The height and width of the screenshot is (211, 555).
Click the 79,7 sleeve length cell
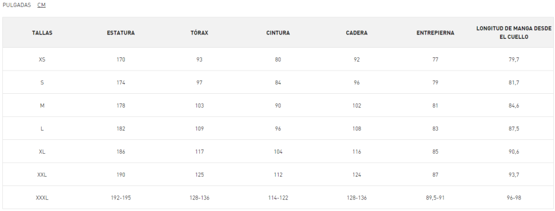click(513, 59)
